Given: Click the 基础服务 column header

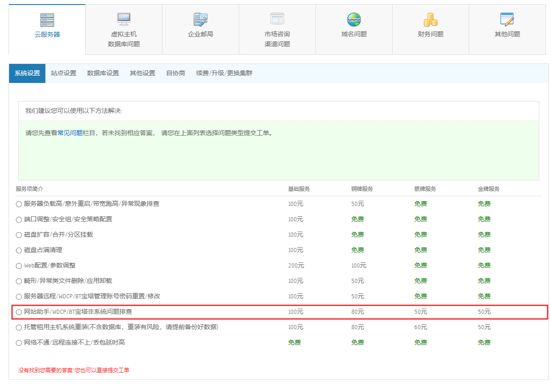Looking at the screenshot, I should point(299,189).
